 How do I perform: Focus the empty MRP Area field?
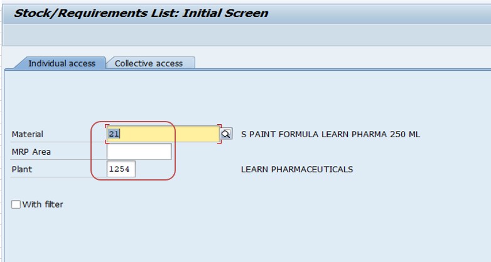tap(139, 152)
